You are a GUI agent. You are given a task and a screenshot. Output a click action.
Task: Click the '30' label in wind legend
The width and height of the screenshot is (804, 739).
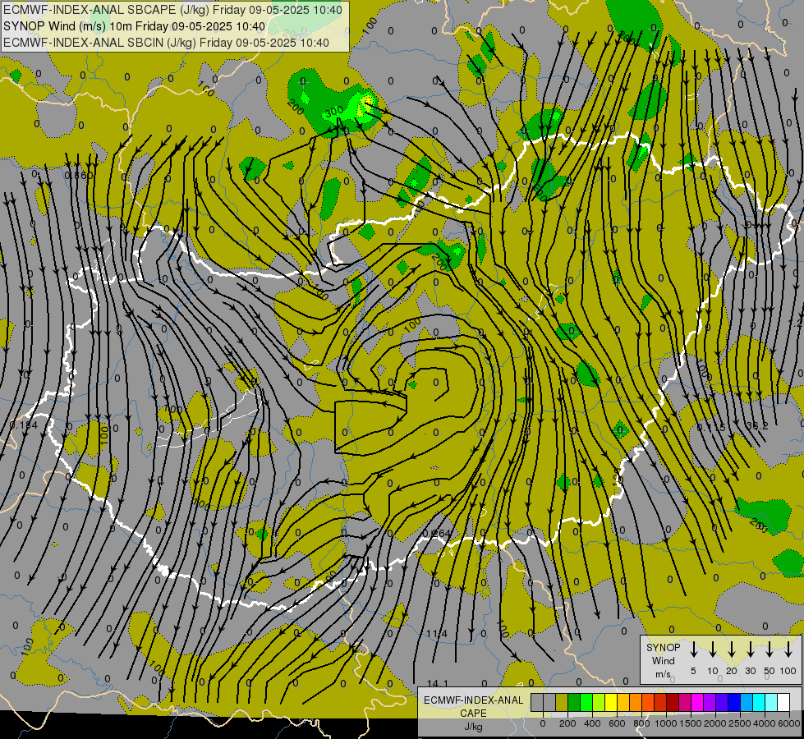click(750, 671)
